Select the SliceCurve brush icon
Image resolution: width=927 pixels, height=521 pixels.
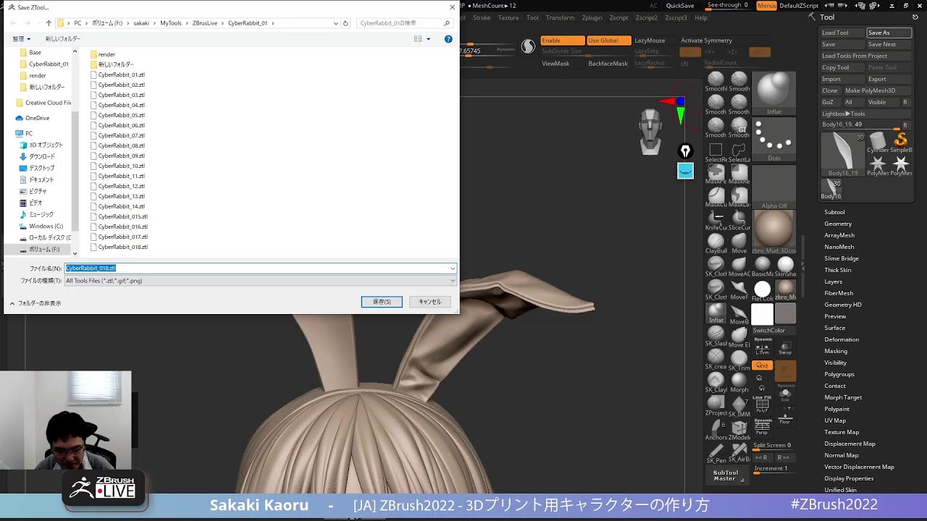(739, 218)
